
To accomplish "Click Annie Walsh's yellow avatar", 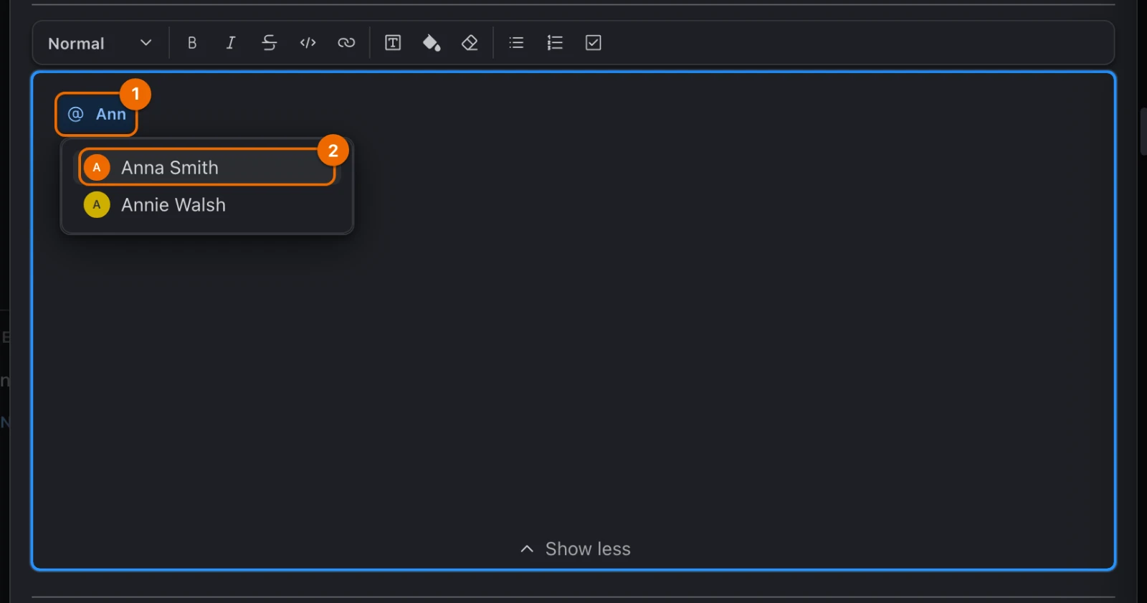I will click(97, 205).
